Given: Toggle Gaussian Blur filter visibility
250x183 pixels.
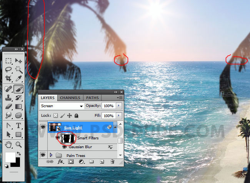Looking at the screenshot, I should pyautogui.click(x=64, y=147).
